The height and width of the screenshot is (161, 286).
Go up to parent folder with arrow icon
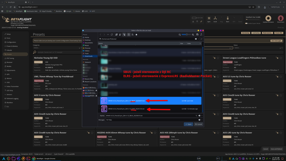[108, 34]
